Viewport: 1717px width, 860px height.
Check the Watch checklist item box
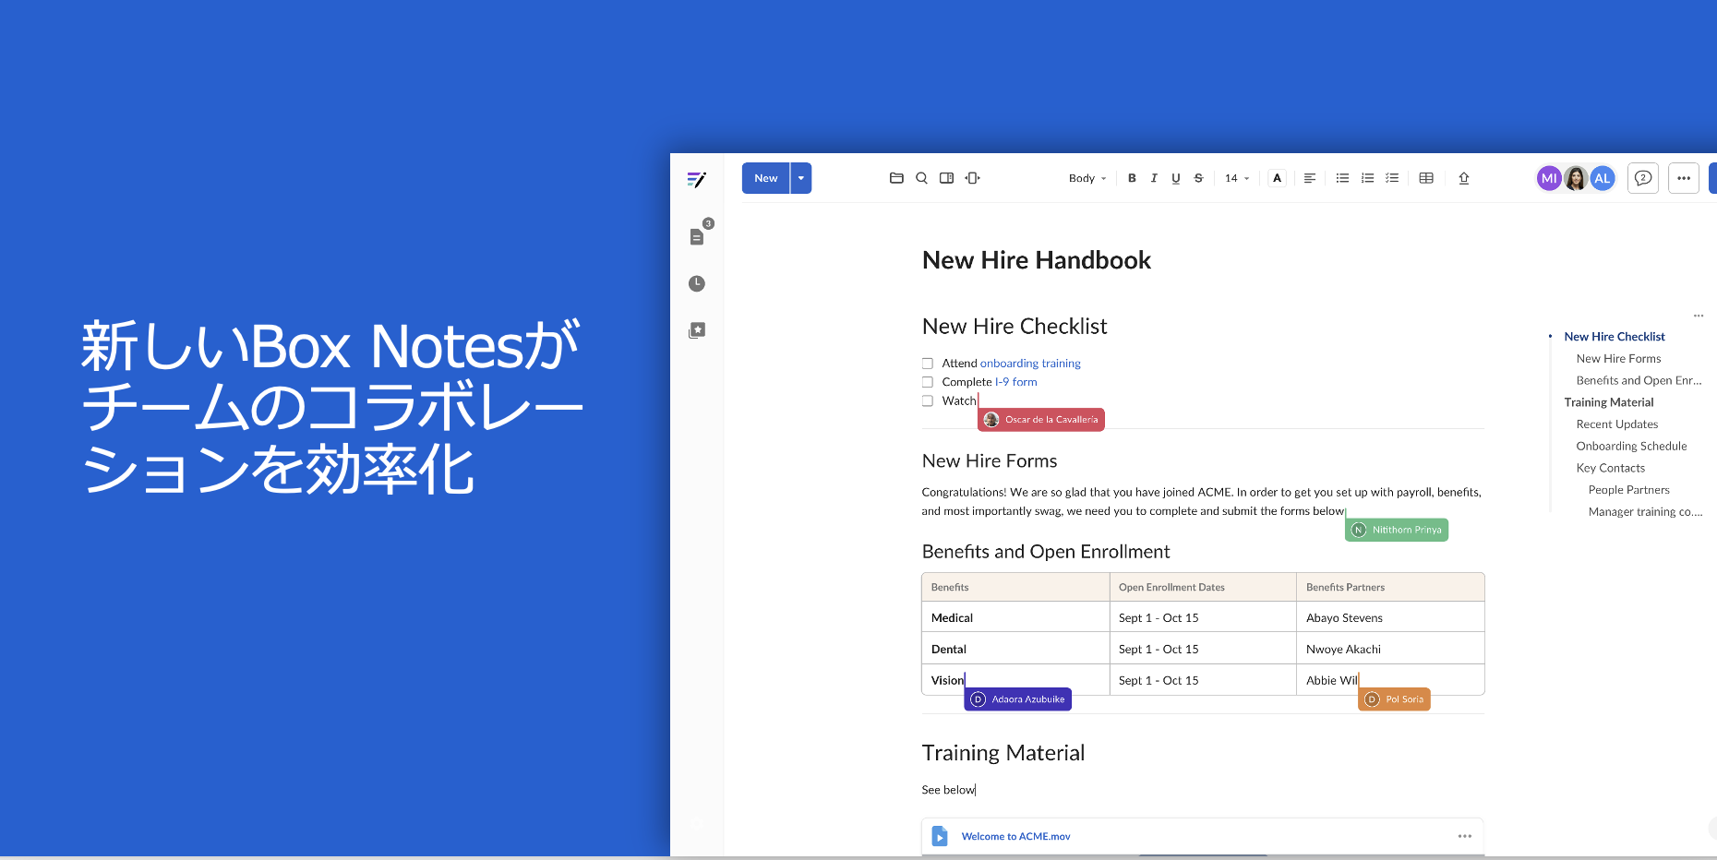pos(927,400)
